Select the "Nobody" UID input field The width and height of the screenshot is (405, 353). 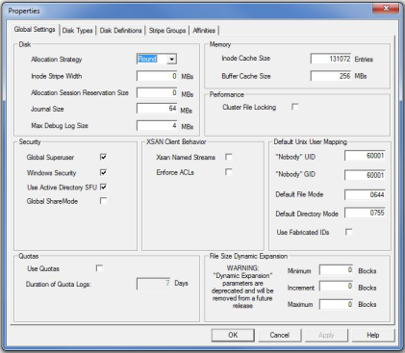[x=365, y=156]
